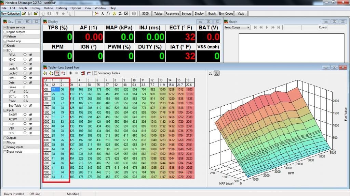350x196 pixels.
Task: Switch the table graph to 2d view
Action: click(211, 73)
